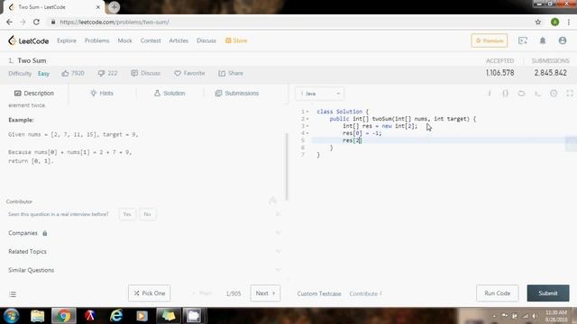Answer Yes to interview question
The height and width of the screenshot is (324, 577).
pyautogui.click(x=127, y=214)
